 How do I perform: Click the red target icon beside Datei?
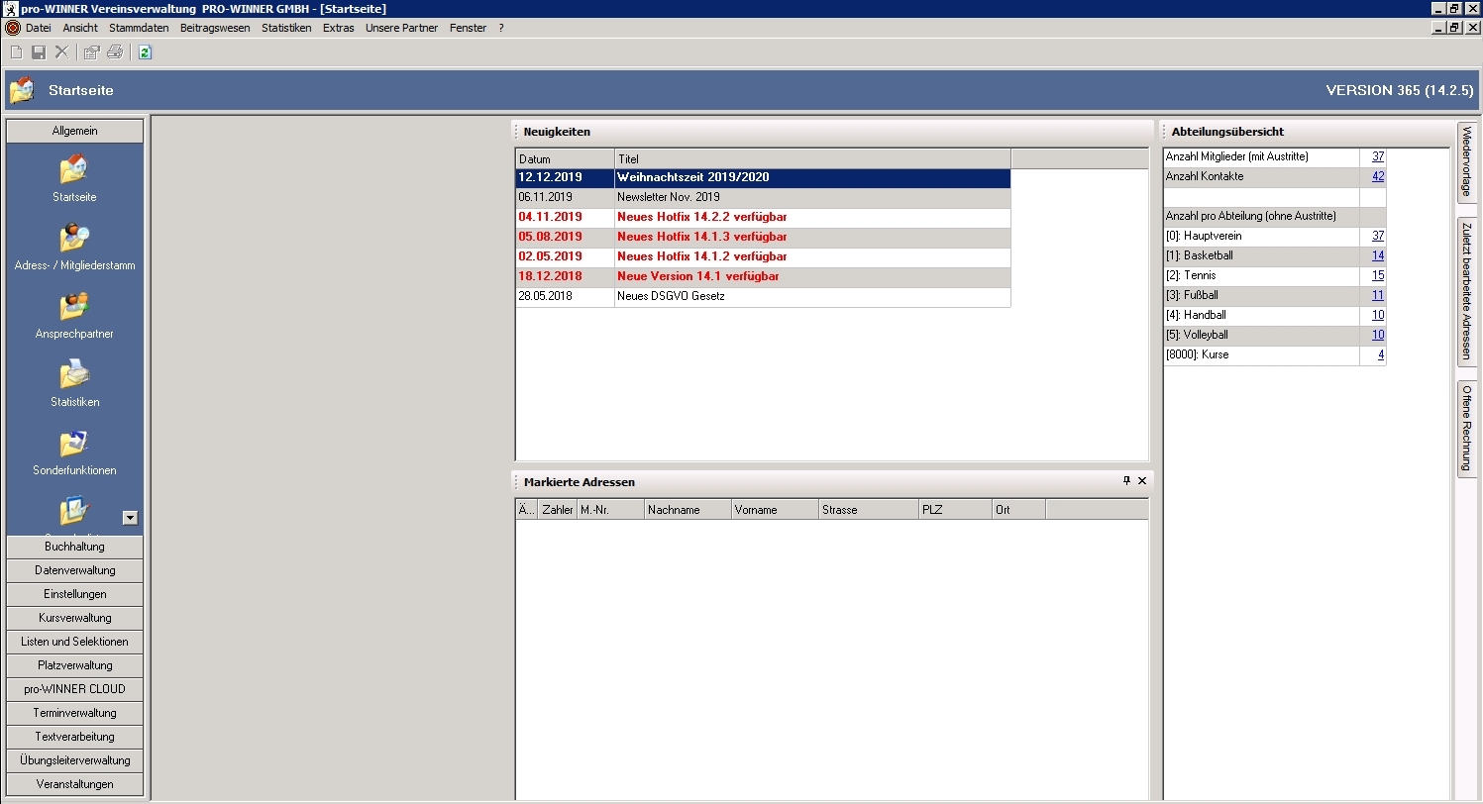click(x=13, y=28)
